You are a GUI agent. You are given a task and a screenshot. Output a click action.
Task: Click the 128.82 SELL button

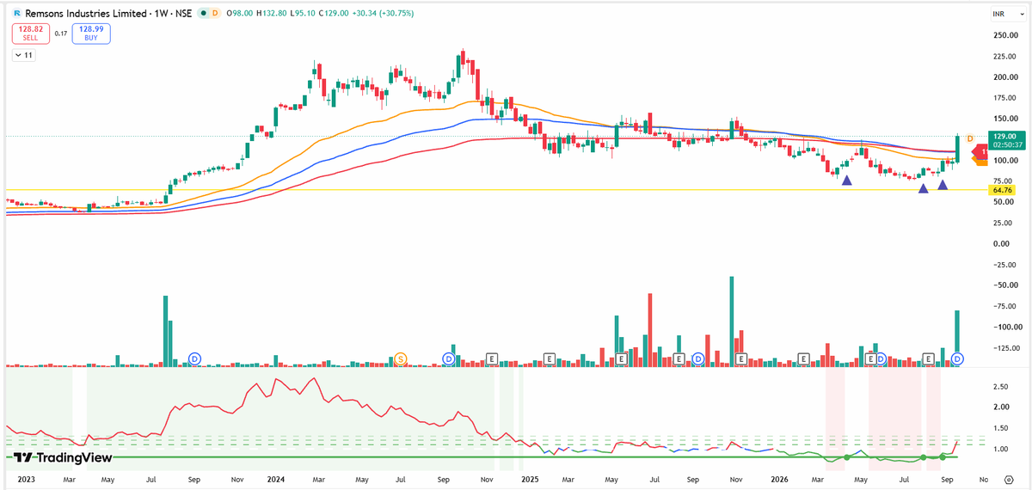(30, 34)
